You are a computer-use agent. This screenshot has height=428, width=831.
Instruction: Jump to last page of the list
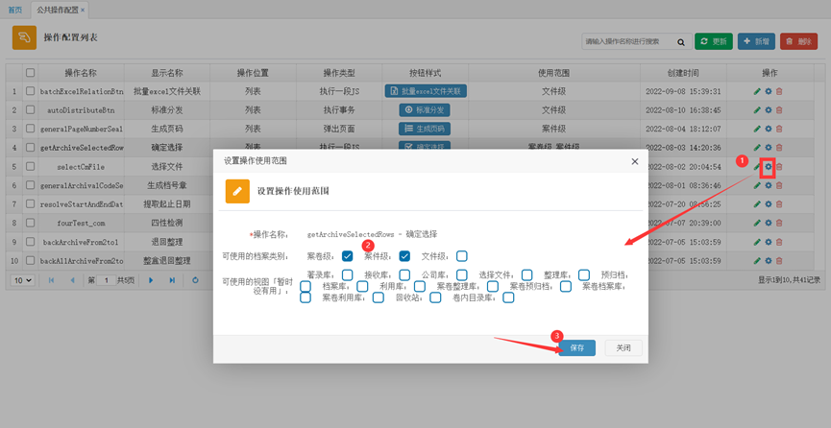(x=172, y=280)
